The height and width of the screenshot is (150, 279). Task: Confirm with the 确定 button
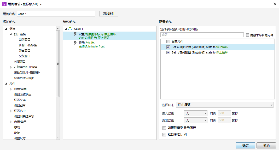point(245,145)
